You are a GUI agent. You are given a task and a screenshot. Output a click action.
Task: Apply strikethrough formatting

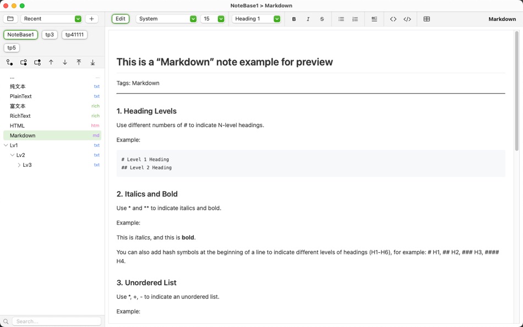tap(322, 19)
